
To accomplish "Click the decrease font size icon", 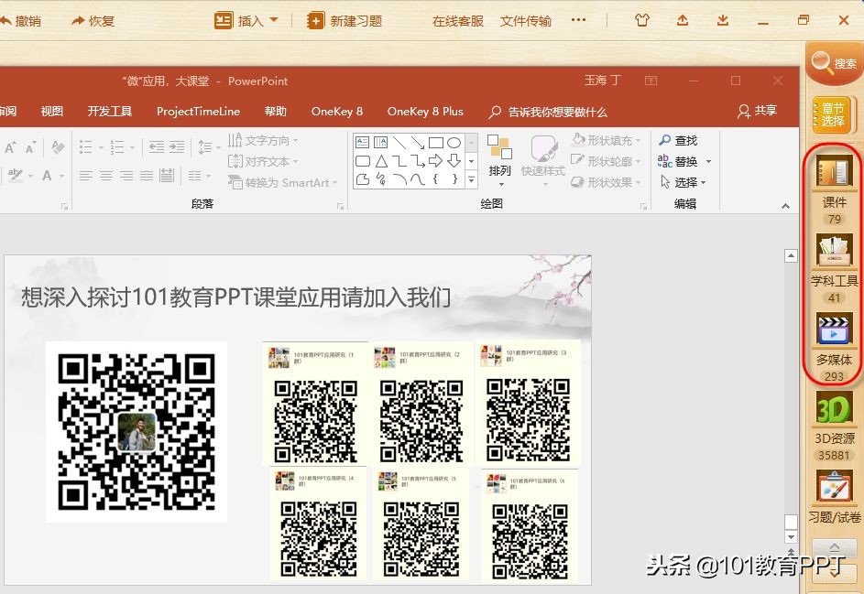I will [x=30, y=147].
